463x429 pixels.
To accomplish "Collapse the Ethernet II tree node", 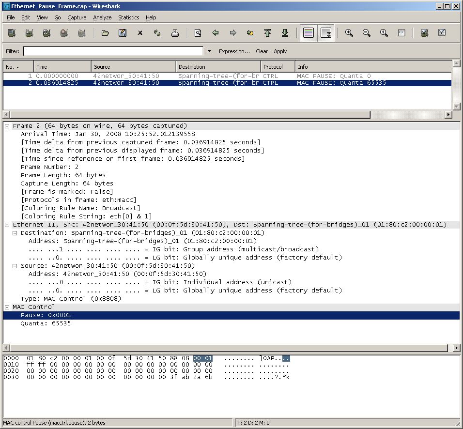I will click(x=7, y=225).
